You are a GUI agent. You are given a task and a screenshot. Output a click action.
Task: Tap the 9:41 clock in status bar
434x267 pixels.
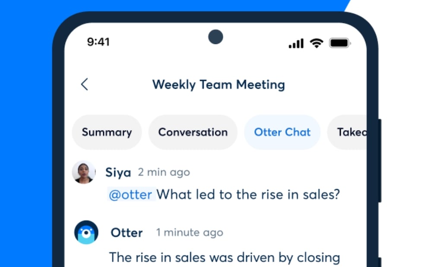tap(98, 42)
